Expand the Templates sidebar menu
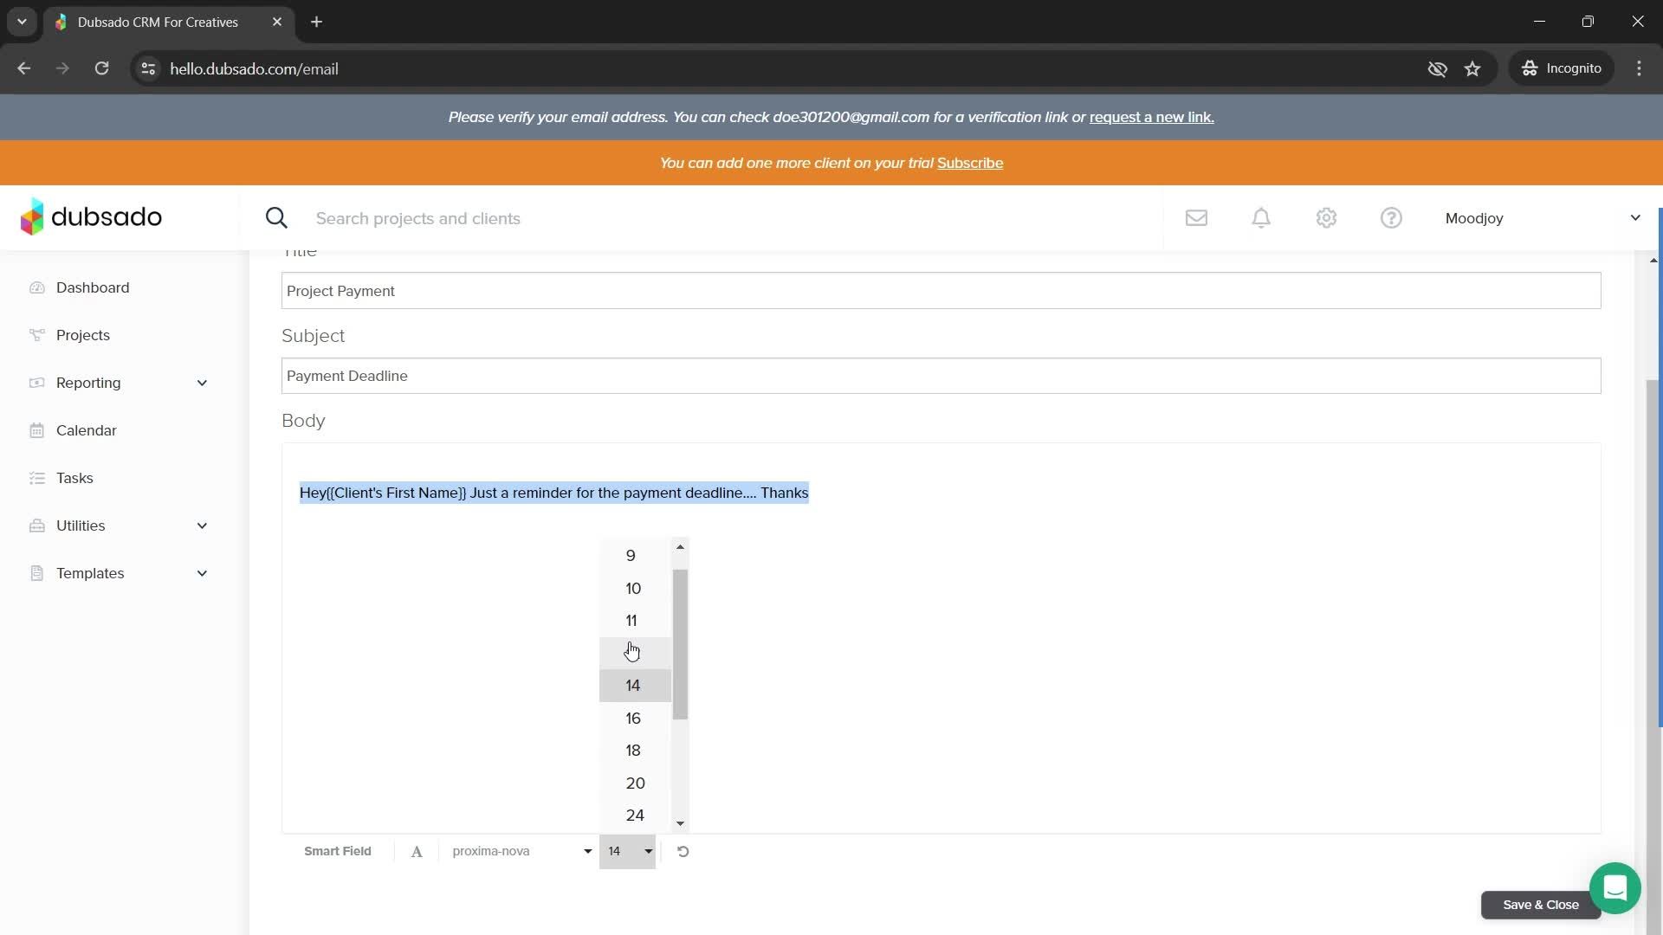This screenshot has height=935, width=1663. pos(119,573)
